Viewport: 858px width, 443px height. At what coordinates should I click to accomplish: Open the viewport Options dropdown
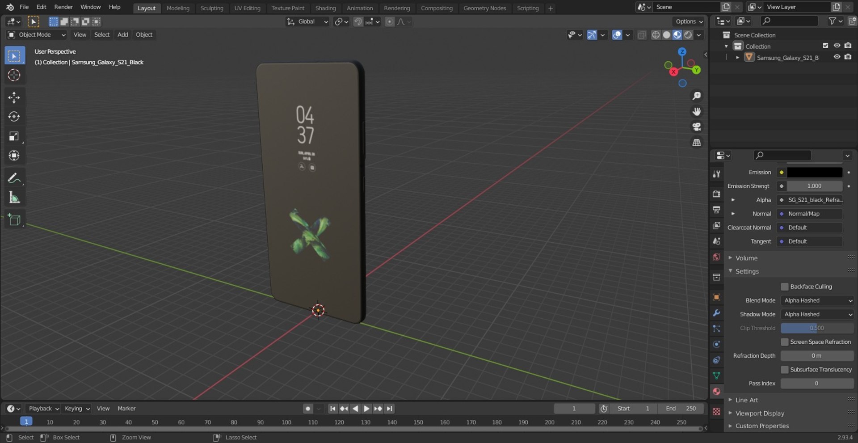point(689,21)
